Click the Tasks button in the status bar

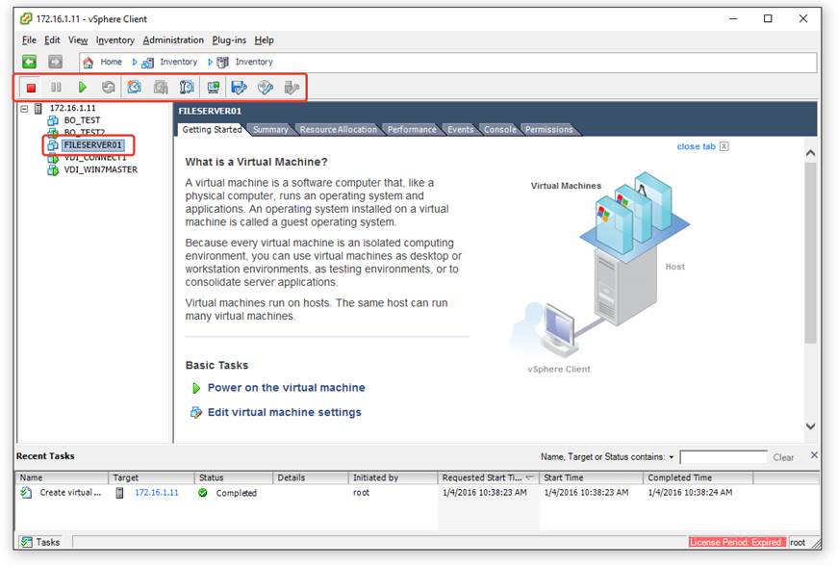[x=40, y=542]
